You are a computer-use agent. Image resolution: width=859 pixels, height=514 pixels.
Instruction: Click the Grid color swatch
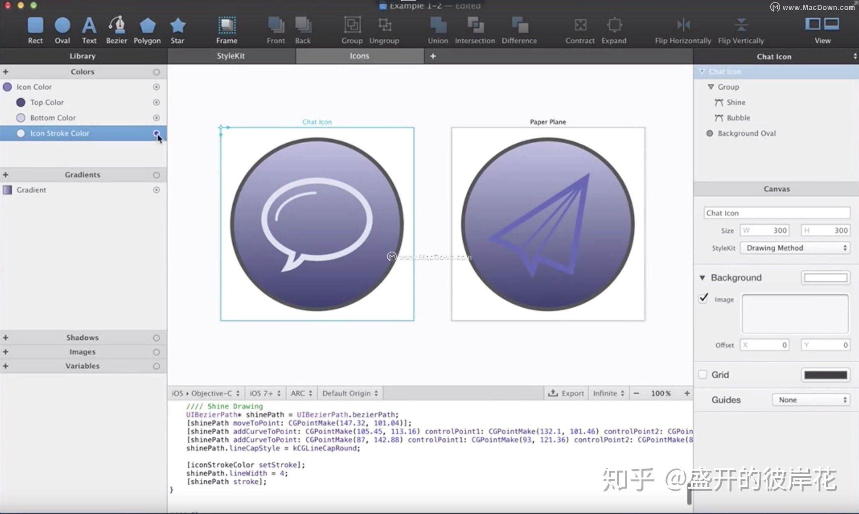tap(825, 375)
